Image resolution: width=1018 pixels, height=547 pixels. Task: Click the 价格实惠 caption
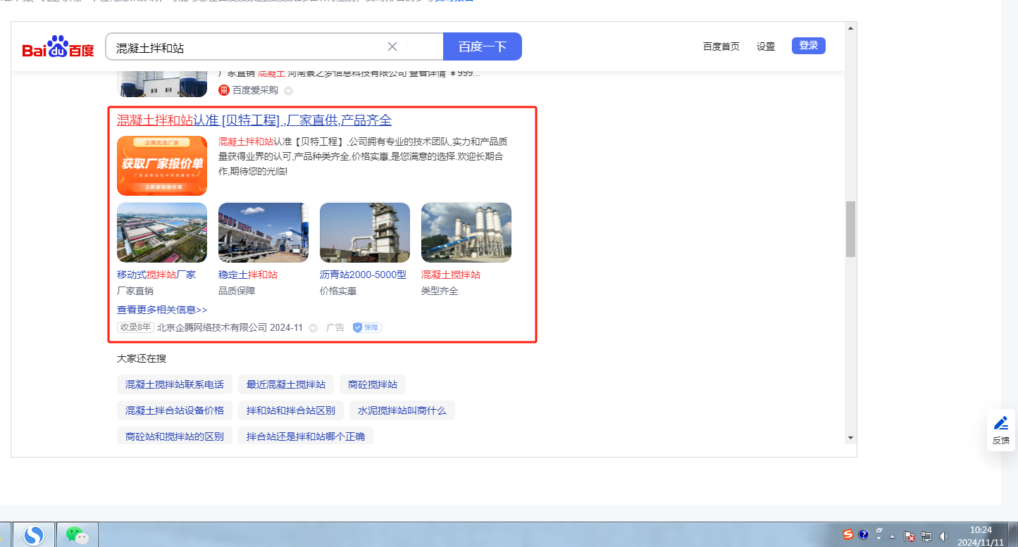coord(338,291)
